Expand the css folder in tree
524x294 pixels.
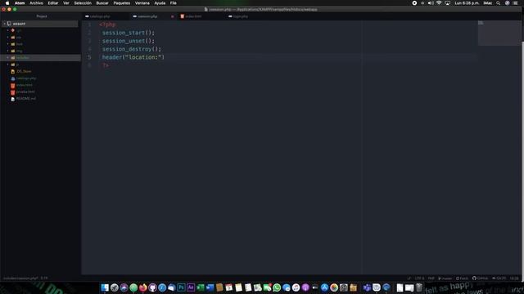[x=8, y=38]
